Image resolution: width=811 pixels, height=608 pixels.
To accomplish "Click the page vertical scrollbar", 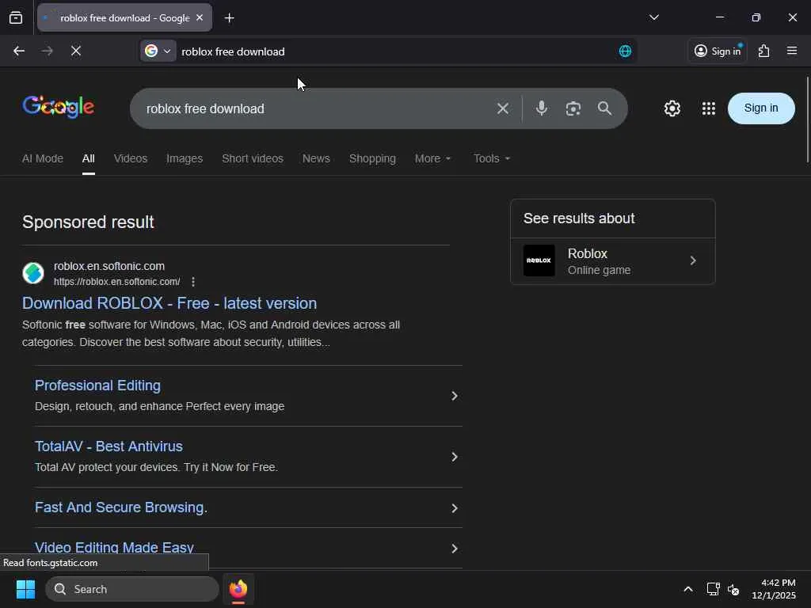I will coord(807,120).
